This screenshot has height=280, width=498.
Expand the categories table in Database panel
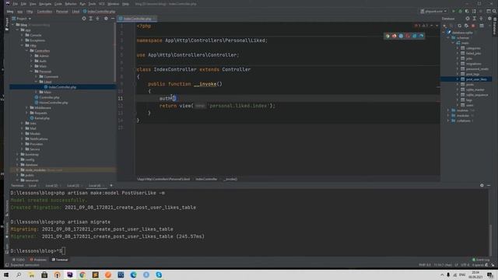[x=458, y=48]
